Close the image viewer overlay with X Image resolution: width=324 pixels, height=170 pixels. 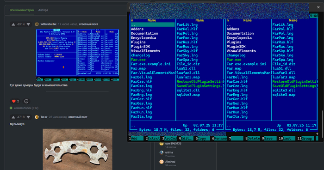pyautogui.click(x=318, y=7)
